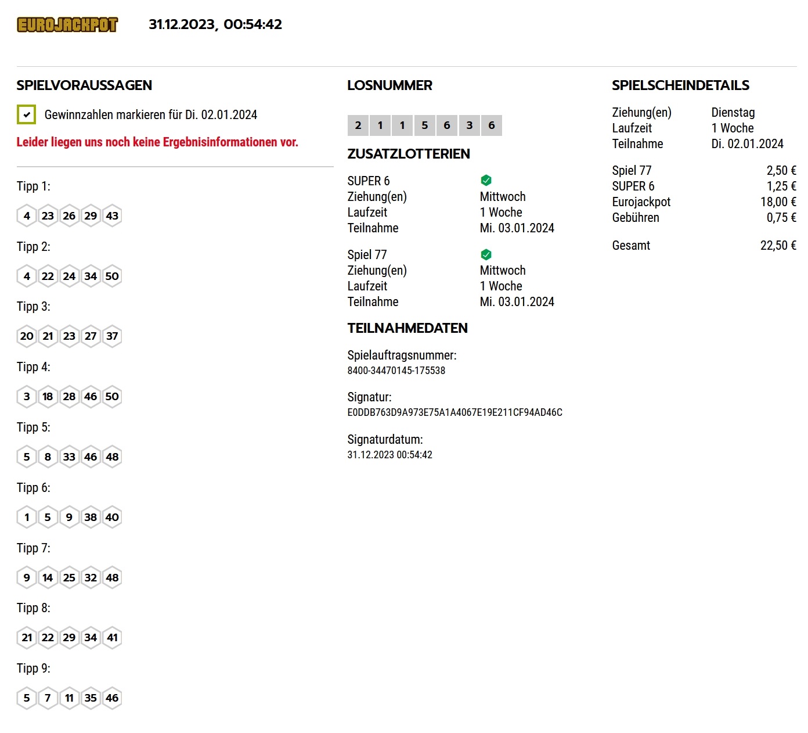Click the Teilnahme date Di. 02.01.2024
Image resolution: width=808 pixels, height=733 pixels.
(x=748, y=144)
